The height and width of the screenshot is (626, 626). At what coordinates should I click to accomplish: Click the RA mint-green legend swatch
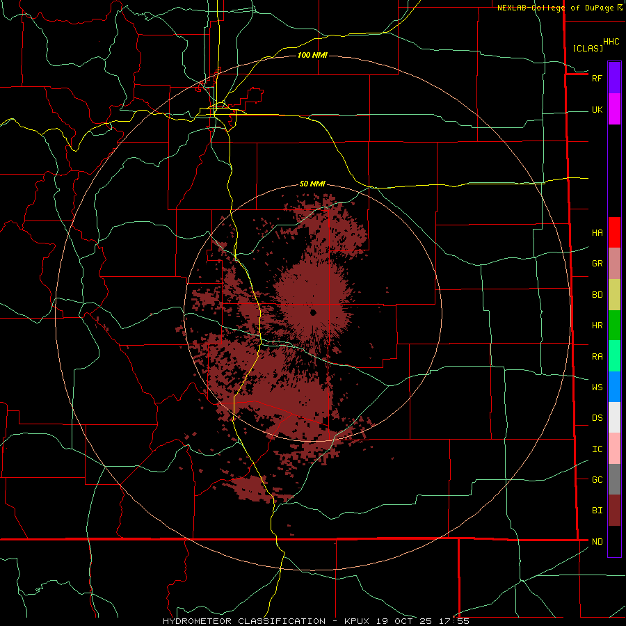(614, 356)
